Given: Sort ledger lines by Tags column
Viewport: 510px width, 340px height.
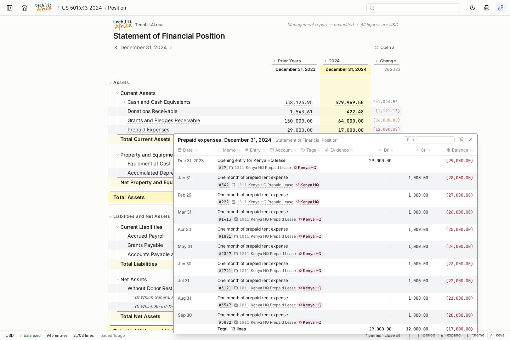Looking at the screenshot, I should pos(311,150).
